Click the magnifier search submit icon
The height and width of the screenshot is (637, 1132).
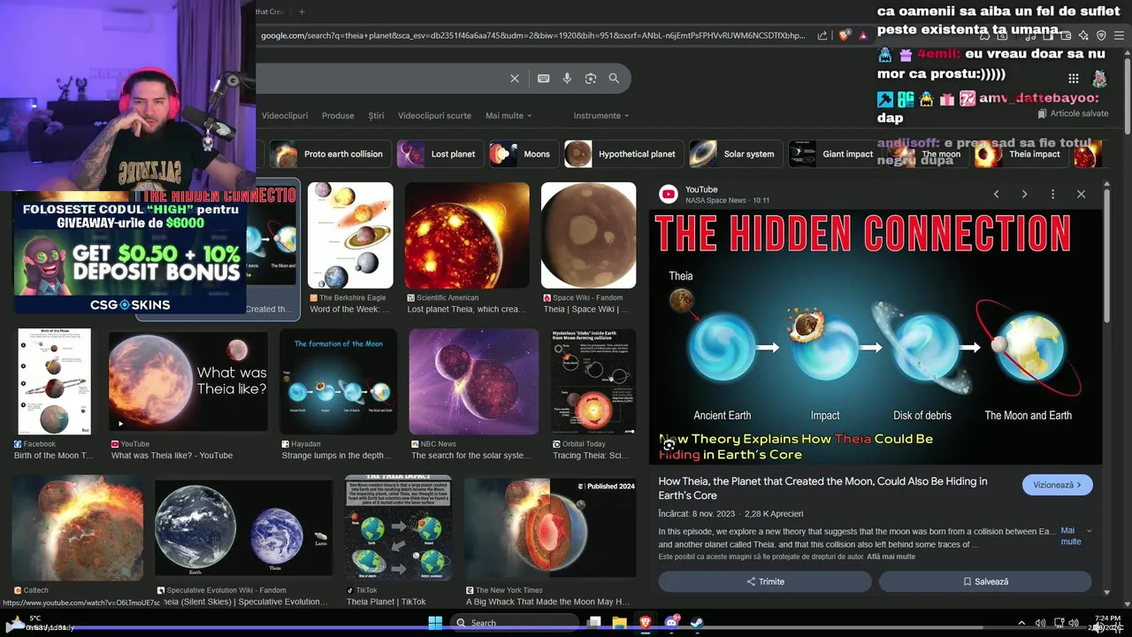(x=614, y=79)
